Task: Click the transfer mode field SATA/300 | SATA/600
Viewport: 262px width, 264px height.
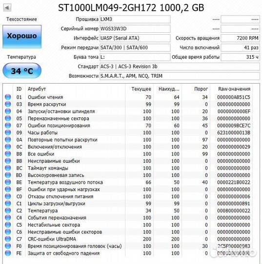Action: [x=135, y=47]
